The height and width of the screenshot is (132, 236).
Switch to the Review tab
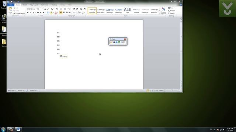[63, 5]
